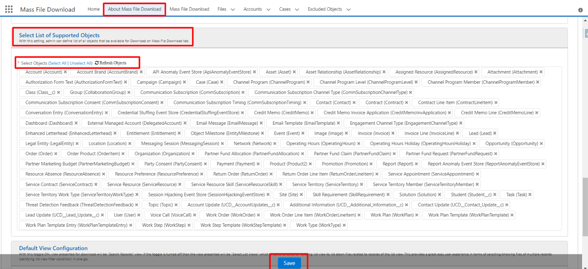Remove the Payment (Payment) pill
Viewport: 588px width, 269px height.
[258, 164]
